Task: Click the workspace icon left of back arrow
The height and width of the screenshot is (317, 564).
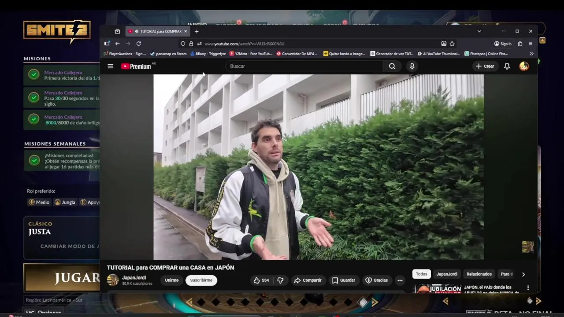Action: point(107,44)
